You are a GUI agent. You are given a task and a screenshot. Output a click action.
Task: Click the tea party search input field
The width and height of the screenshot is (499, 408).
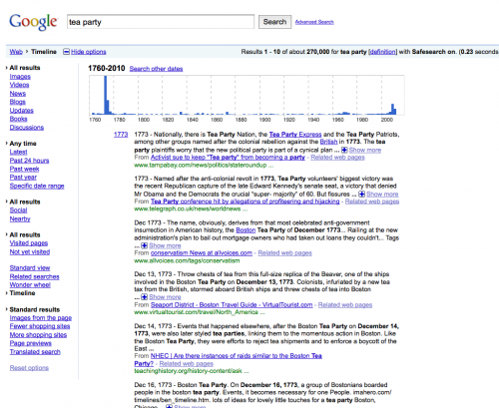161,22
